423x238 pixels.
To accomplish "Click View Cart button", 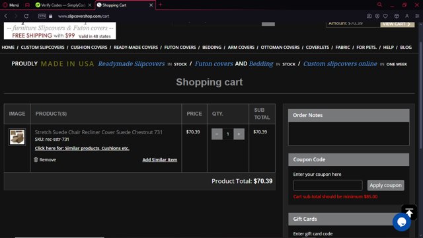I will click(397, 24).
